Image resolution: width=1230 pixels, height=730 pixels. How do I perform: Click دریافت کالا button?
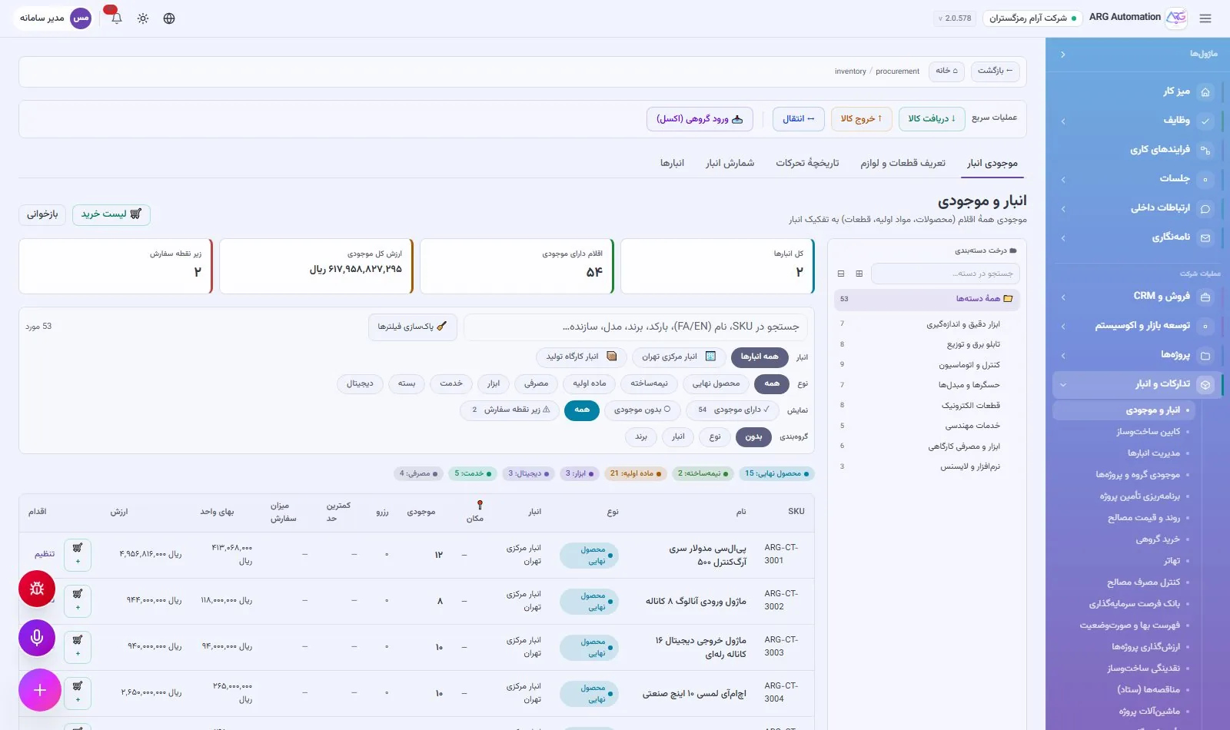pos(932,119)
